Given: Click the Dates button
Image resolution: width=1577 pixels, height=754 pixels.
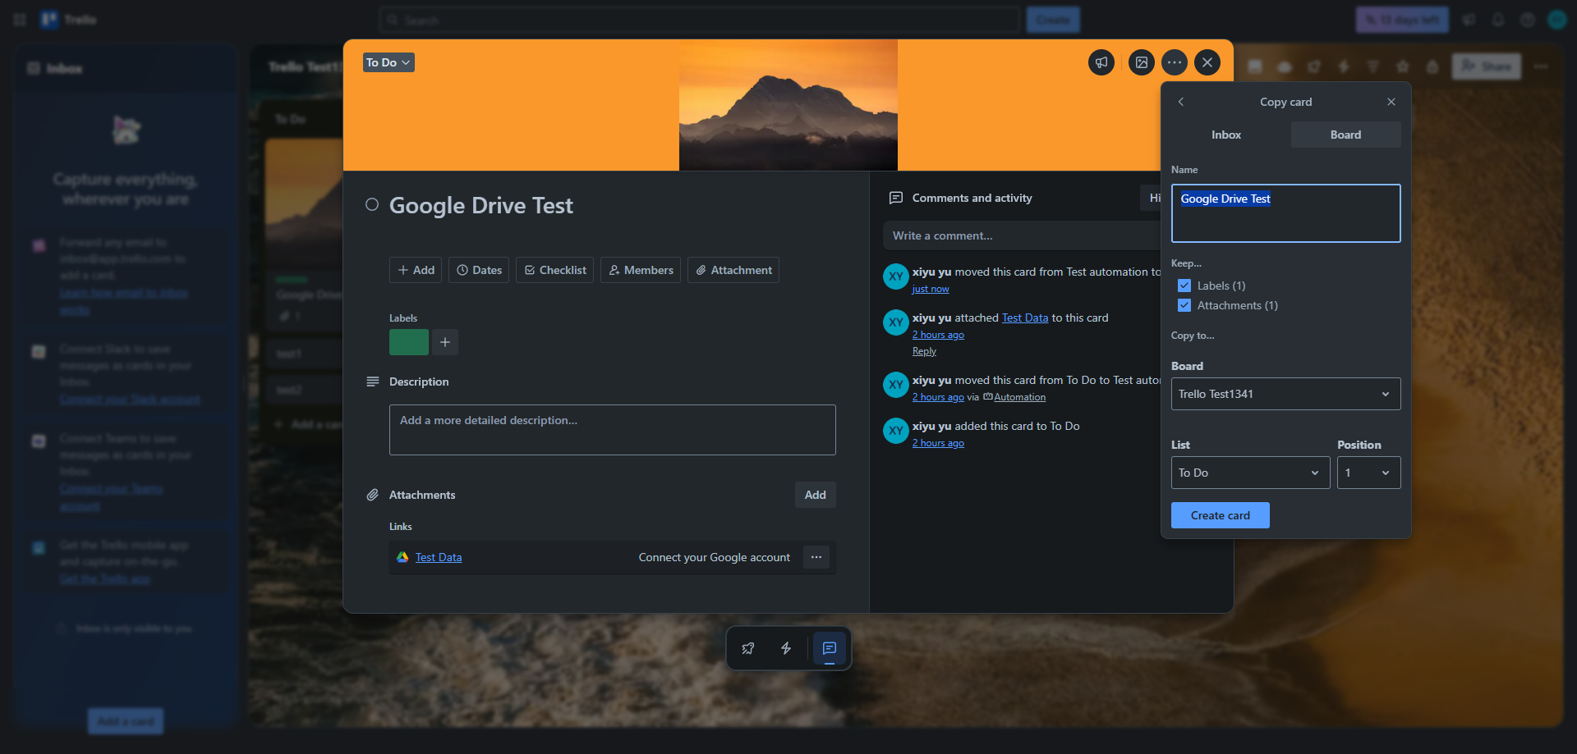Looking at the screenshot, I should (479, 270).
